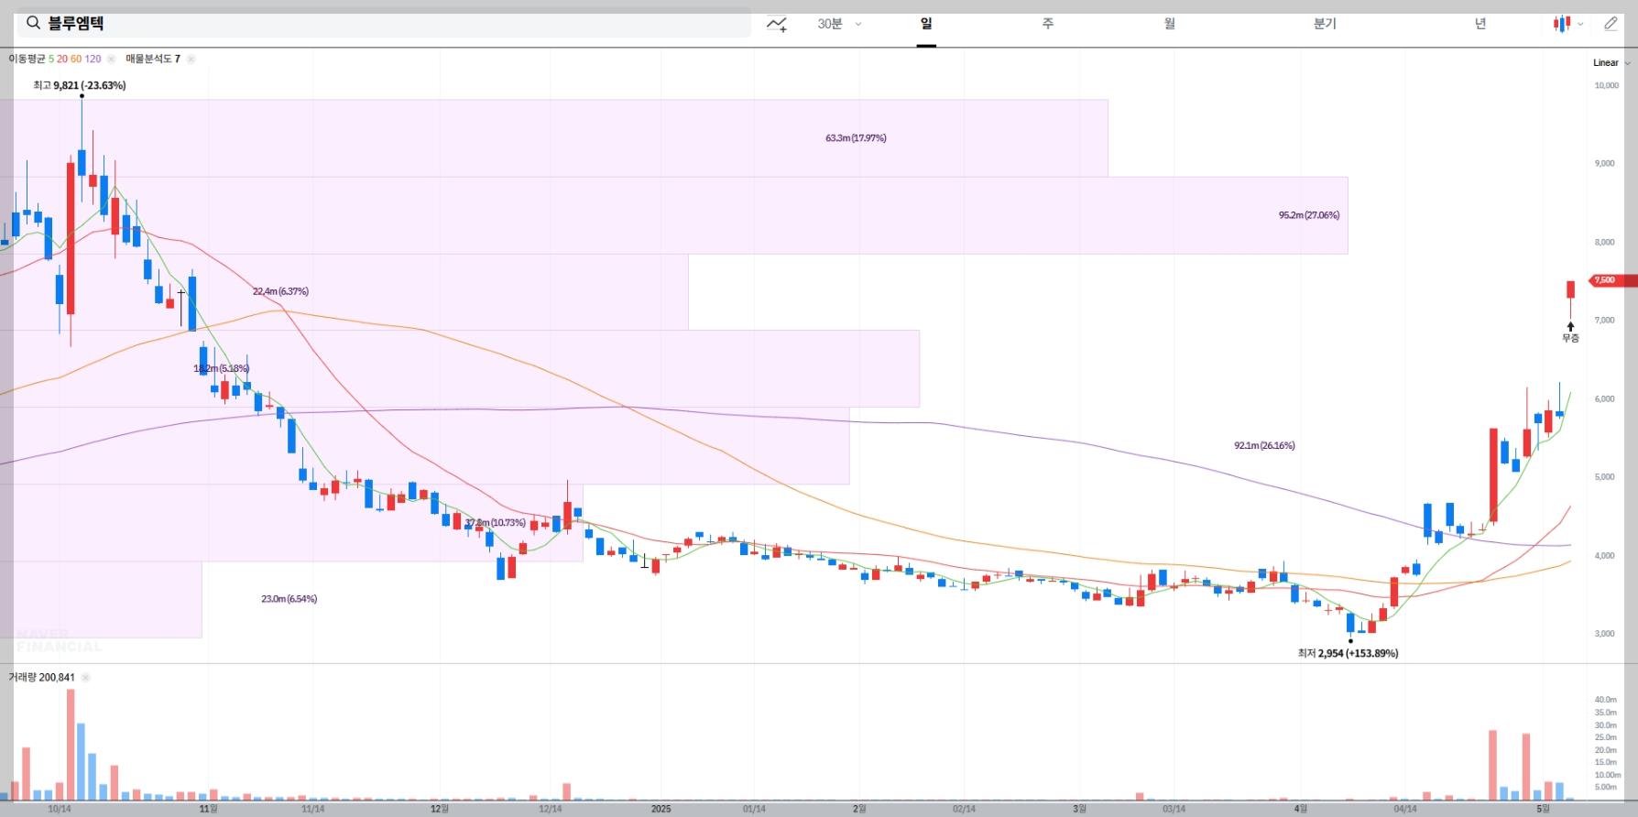
Task: Remove the 이동평균 indicator with its X
Action: [x=111, y=59]
